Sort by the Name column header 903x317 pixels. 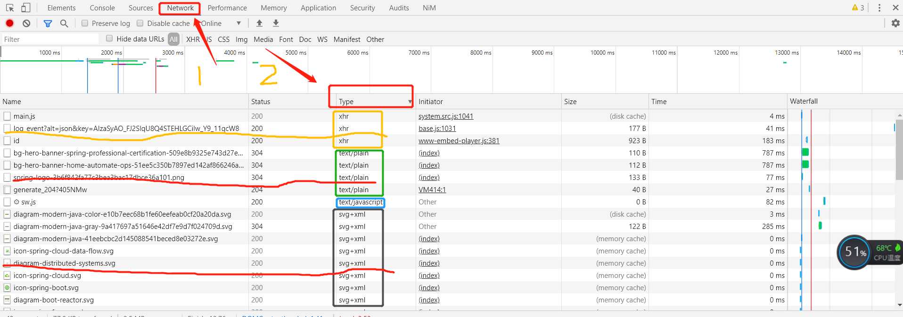(124, 101)
